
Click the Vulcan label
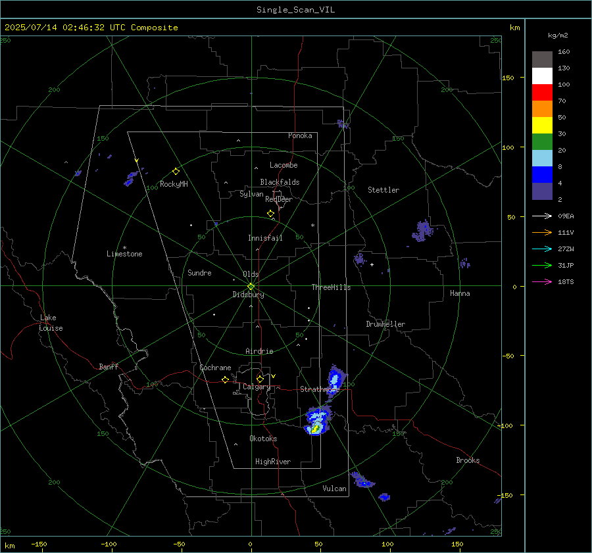coord(335,489)
